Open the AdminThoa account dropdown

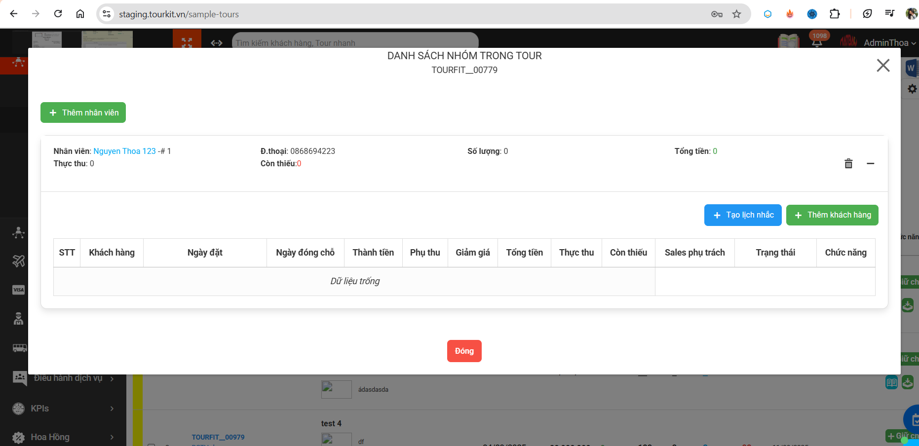click(x=889, y=43)
